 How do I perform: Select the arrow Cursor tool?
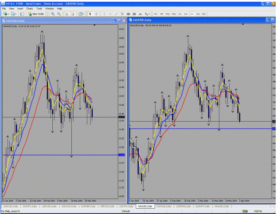[90, 14]
